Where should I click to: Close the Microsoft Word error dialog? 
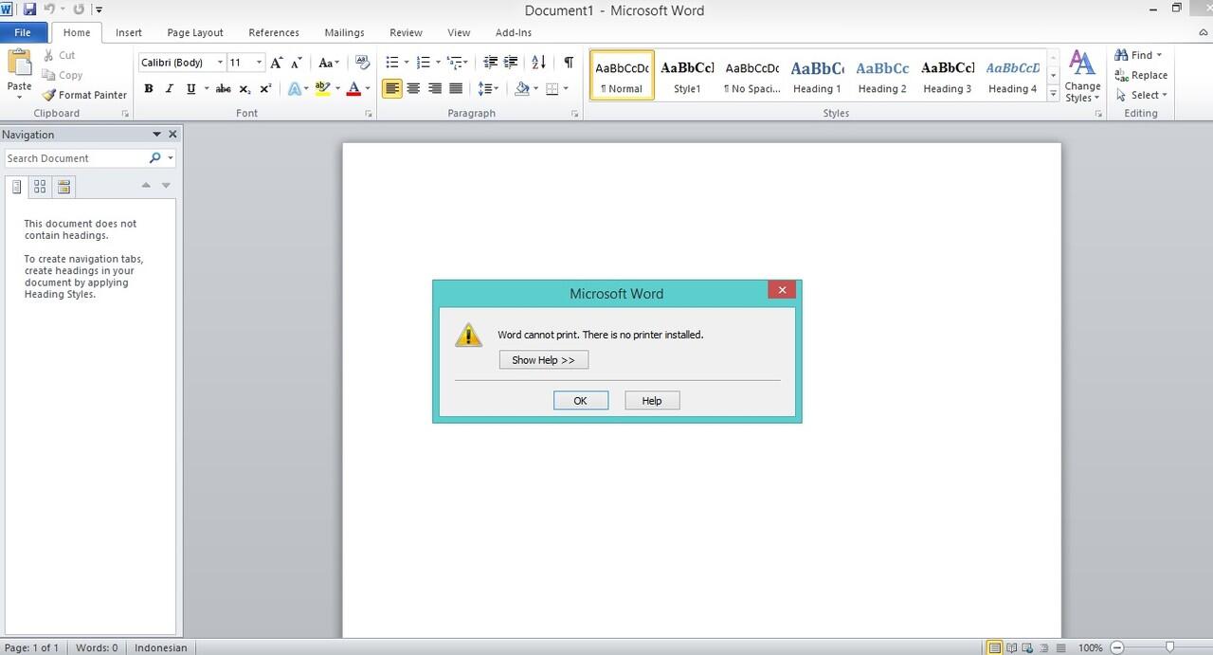click(782, 290)
